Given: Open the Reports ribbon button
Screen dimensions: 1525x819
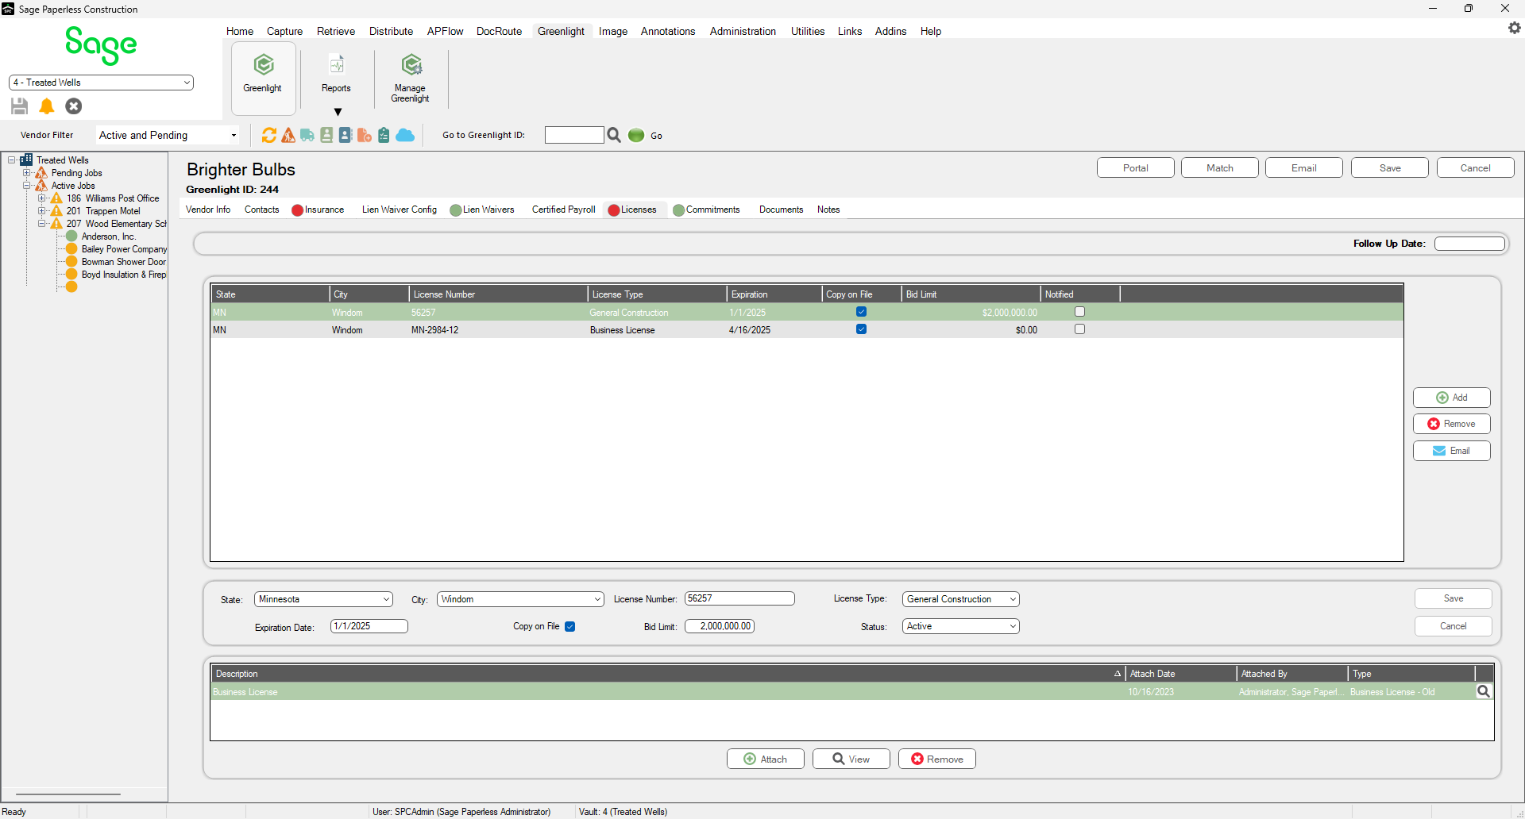Looking at the screenshot, I should tap(336, 74).
